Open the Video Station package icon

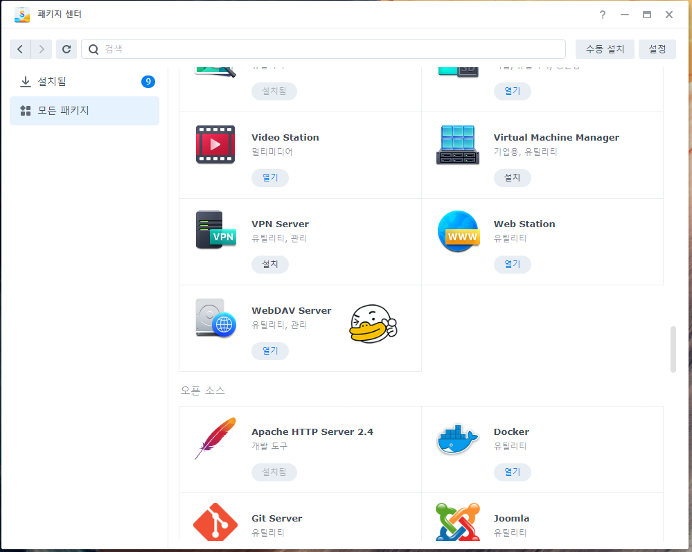pos(215,145)
